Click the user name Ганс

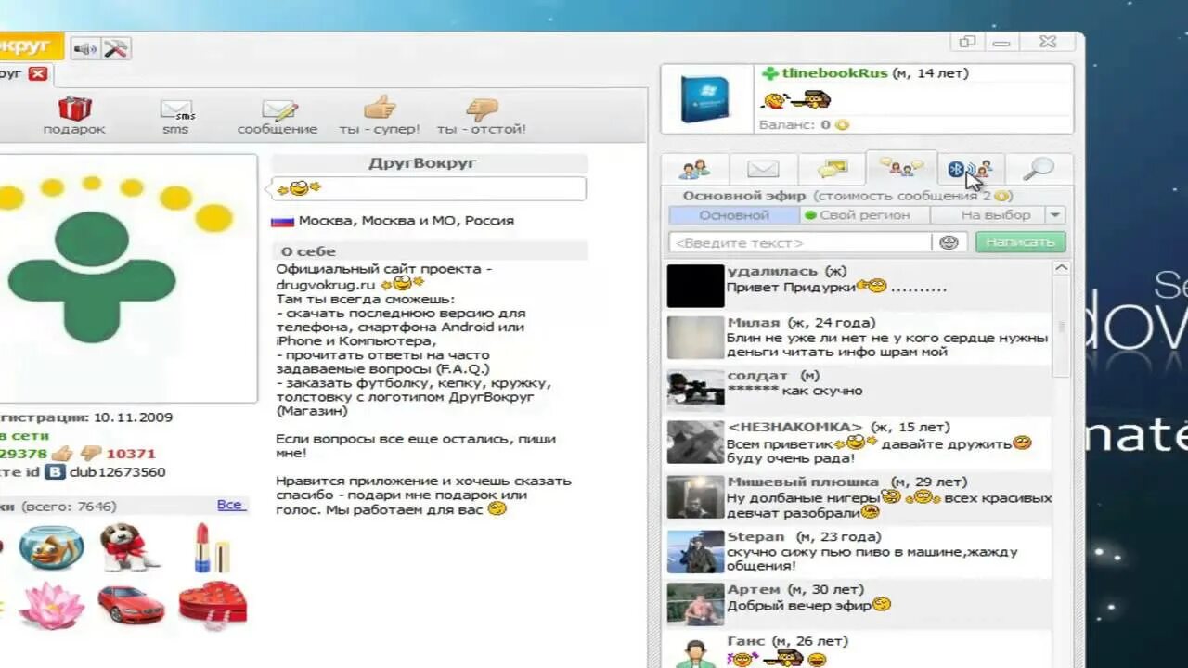[x=746, y=641]
